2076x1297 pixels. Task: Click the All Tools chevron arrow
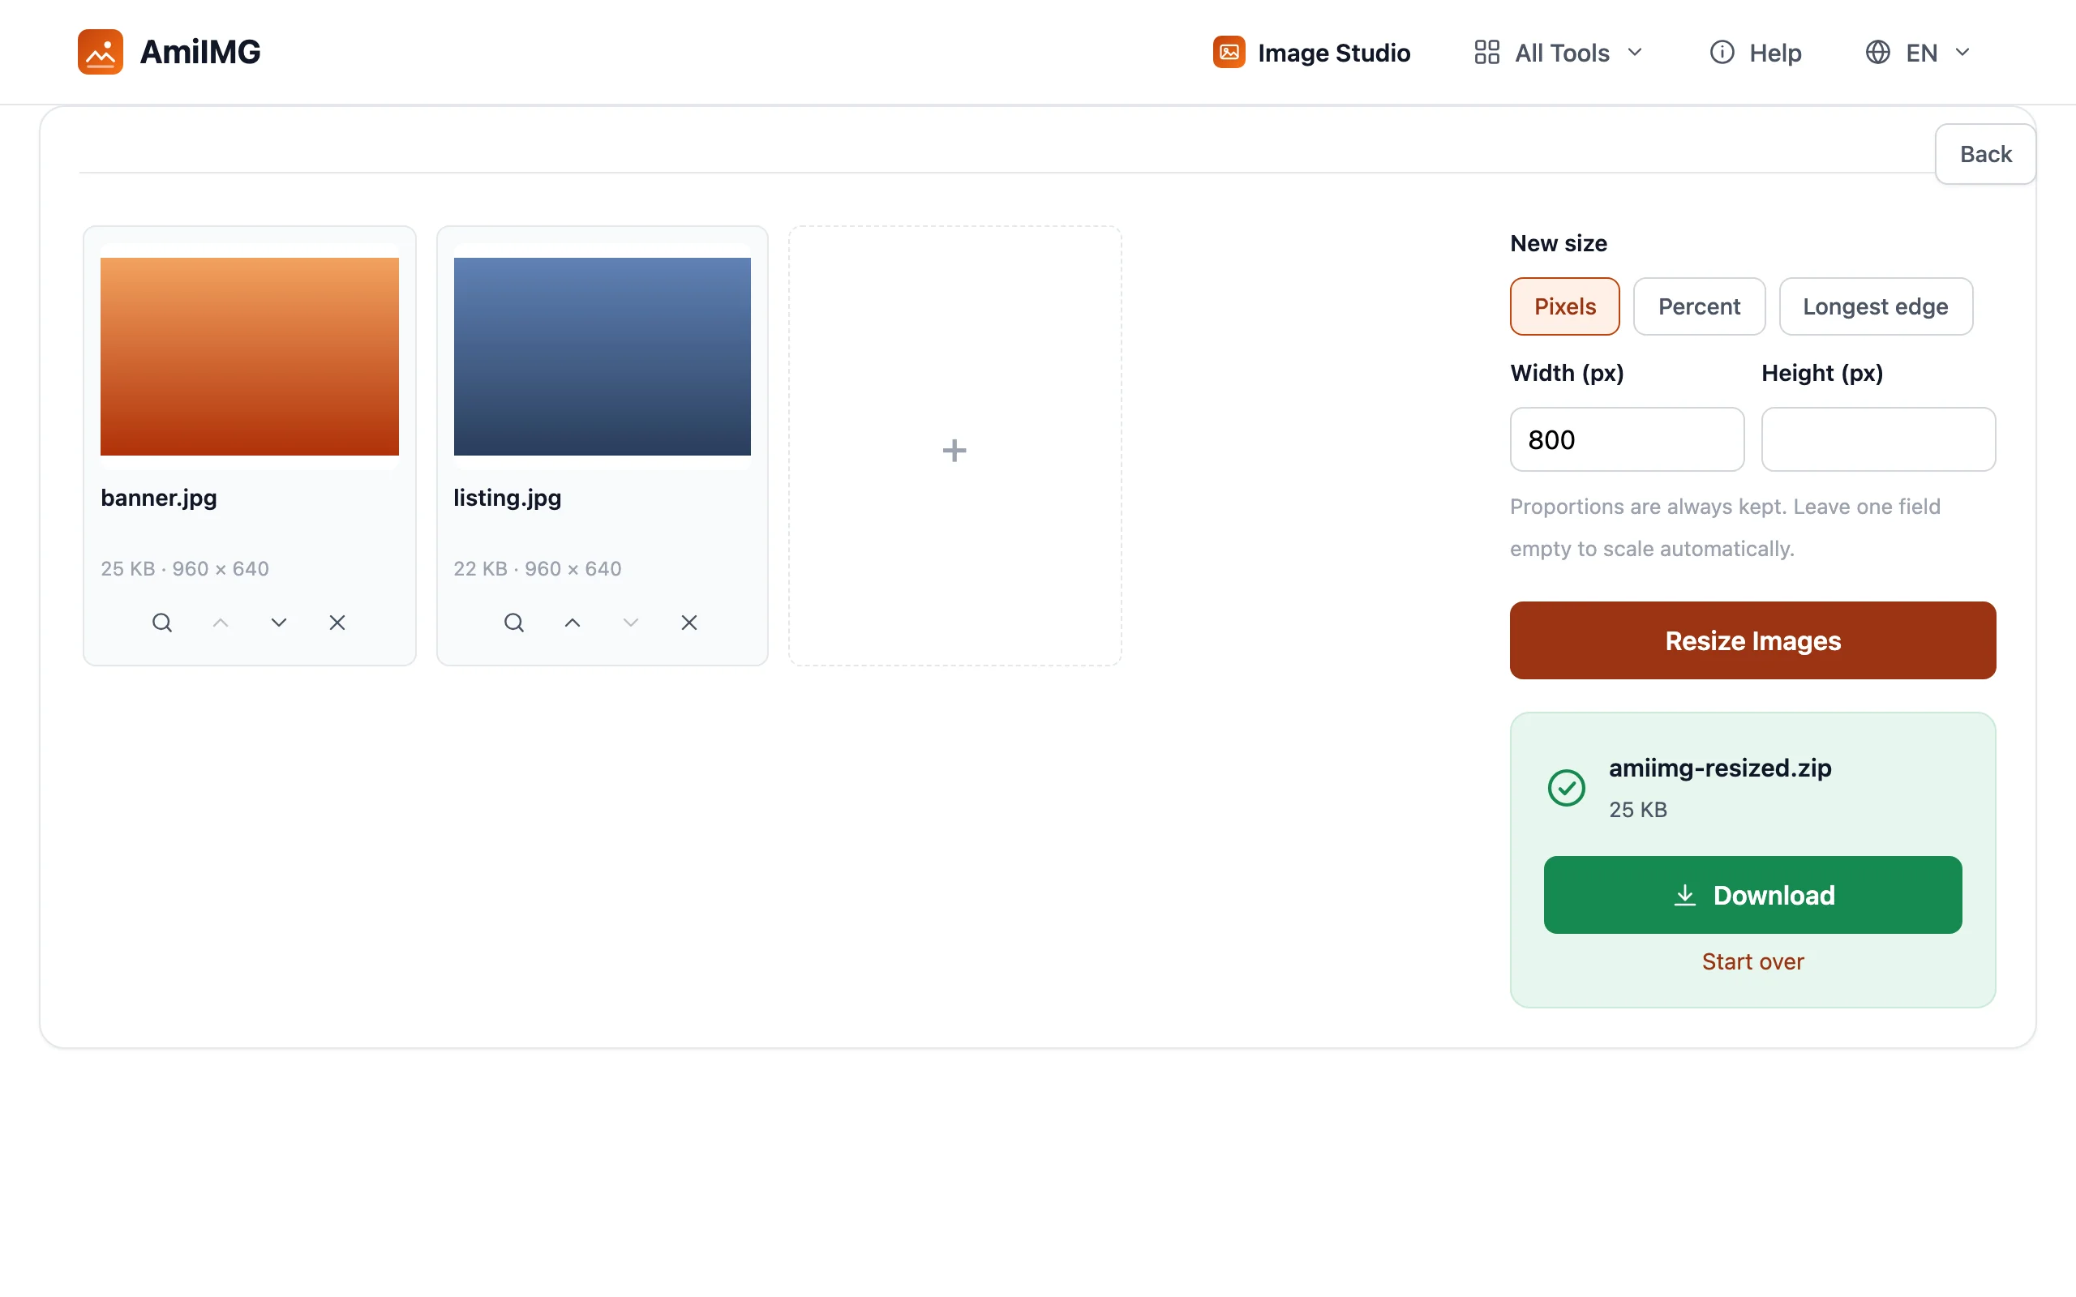1634,53
